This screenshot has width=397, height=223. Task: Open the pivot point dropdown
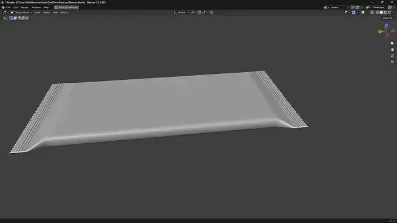pos(193,12)
